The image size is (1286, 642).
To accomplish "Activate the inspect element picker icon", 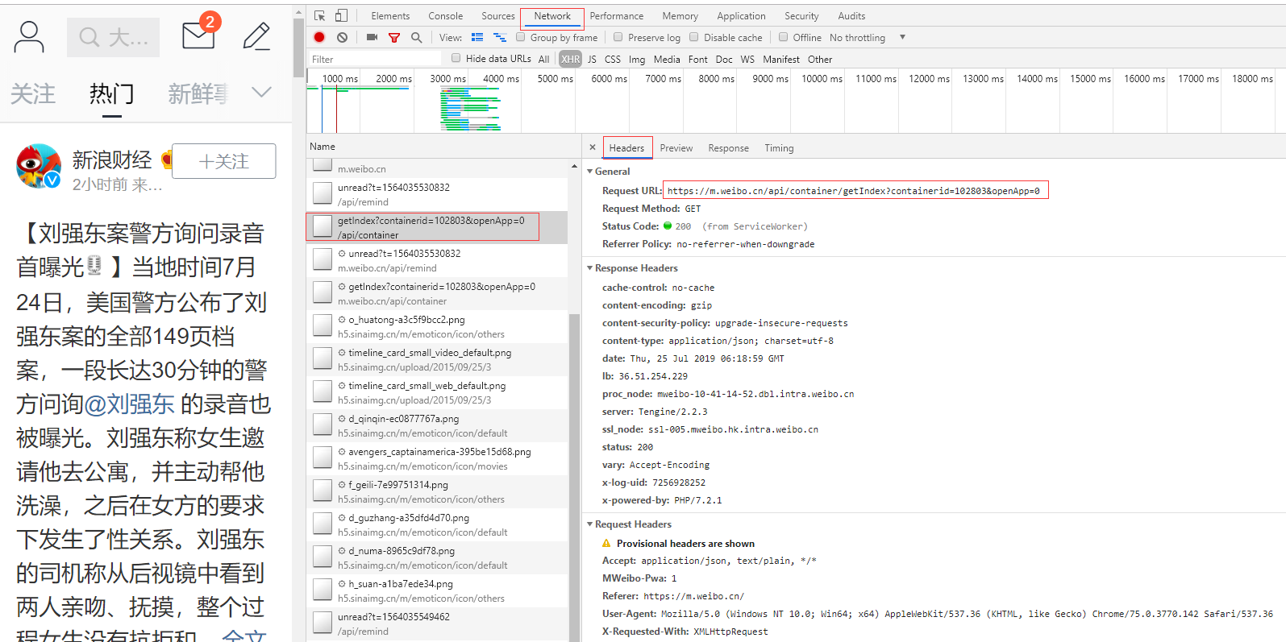I will coord(320,16).
